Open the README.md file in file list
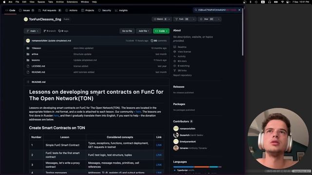This screenshot has height=175, width=312. (38, 72)
